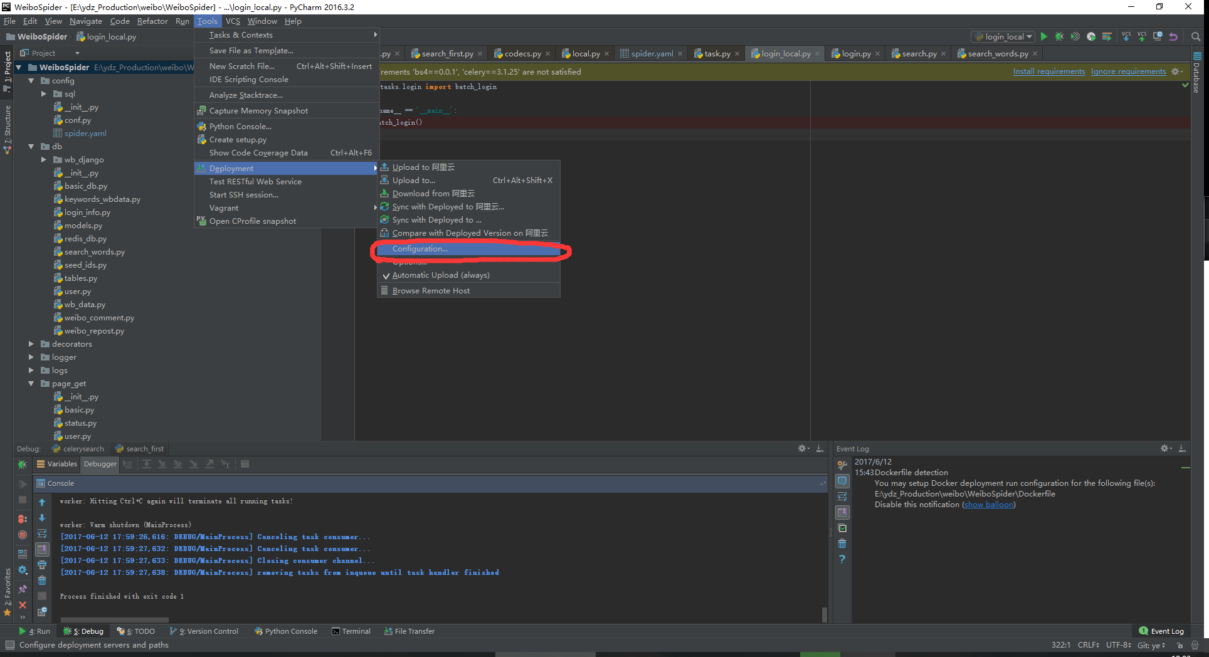Viewport: 1209px width, 657px height.
Task: Open the Version Control tool window
Action: point(204,631)
